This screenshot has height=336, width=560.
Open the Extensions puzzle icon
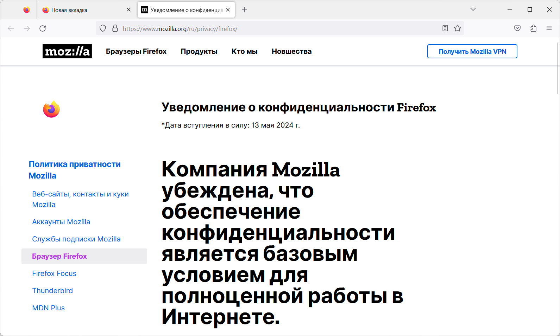(x=533, y=28)
